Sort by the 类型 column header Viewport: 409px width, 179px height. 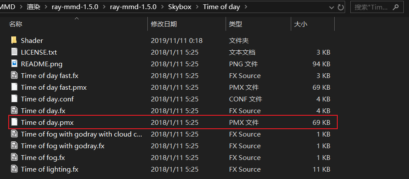236,24
